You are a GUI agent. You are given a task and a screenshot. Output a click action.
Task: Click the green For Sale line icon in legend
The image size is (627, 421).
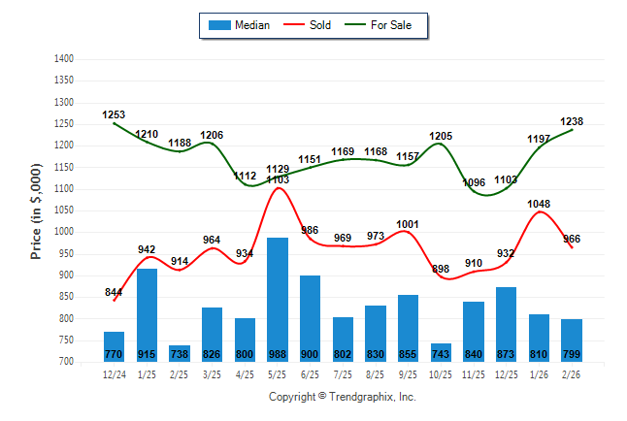358,25
